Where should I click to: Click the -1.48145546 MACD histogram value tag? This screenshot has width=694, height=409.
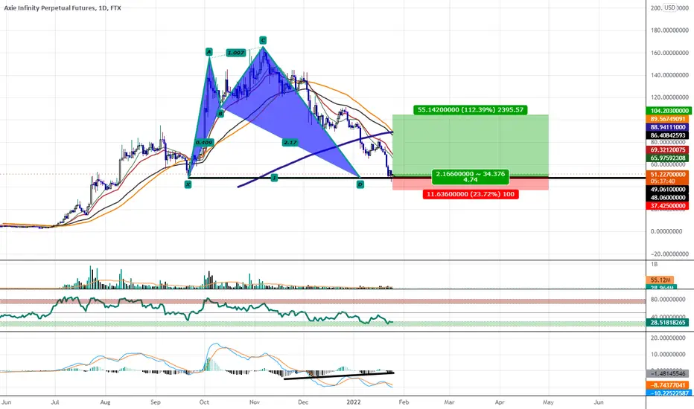point(667,373)
